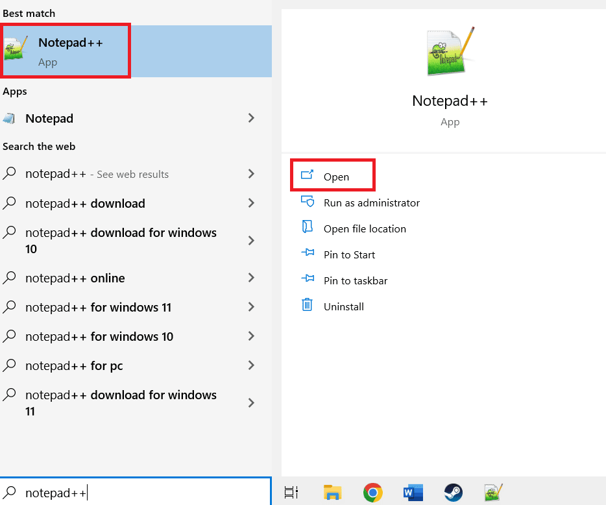606x505 pixels.
Task: Click the Uninstall trash can icon
Action: click(308, 306)
